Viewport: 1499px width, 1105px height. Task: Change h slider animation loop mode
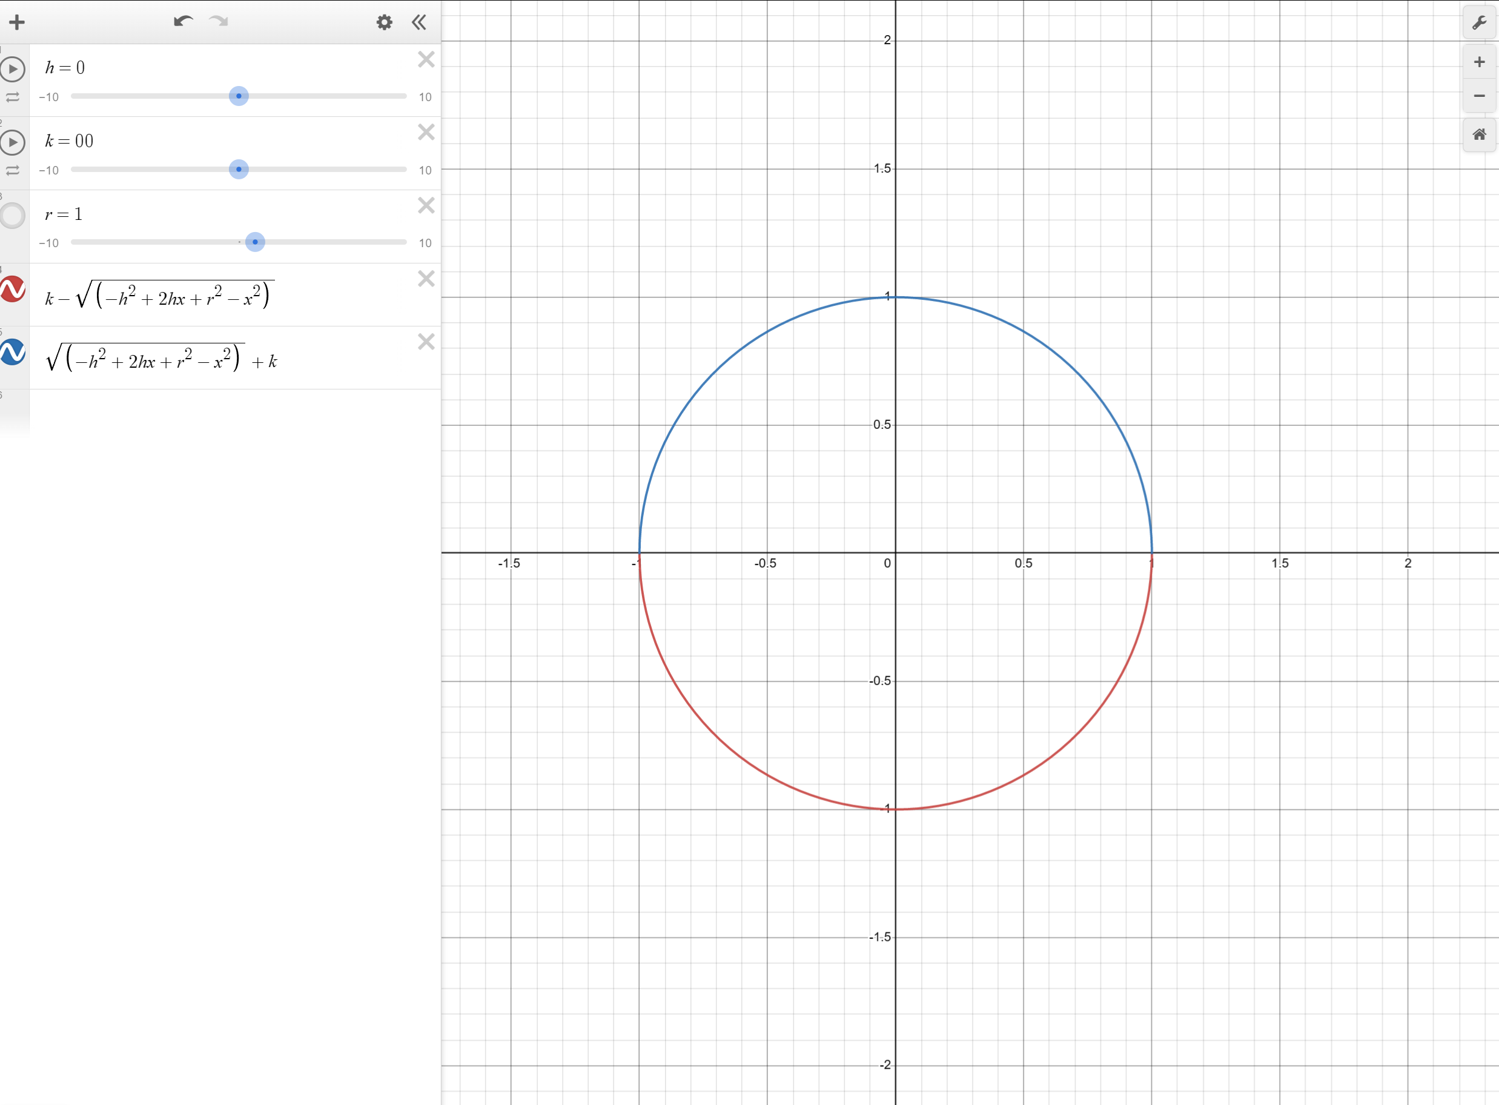click(13, 98)
